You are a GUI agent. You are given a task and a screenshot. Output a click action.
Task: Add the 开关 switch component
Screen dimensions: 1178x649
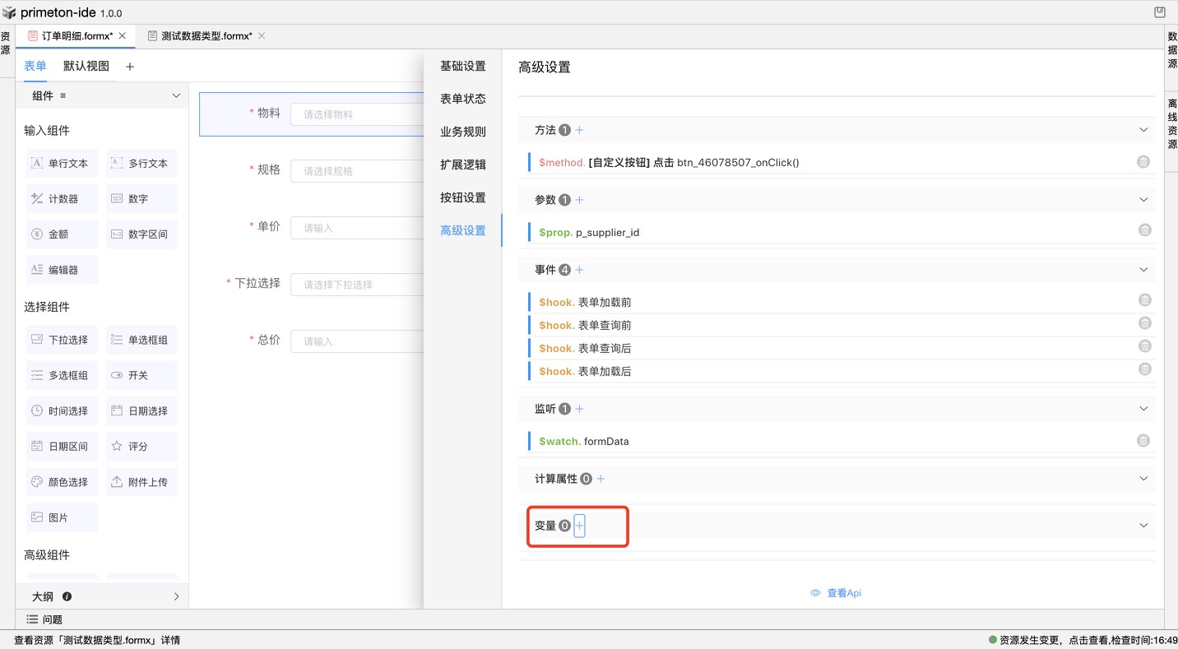(141, 375)
